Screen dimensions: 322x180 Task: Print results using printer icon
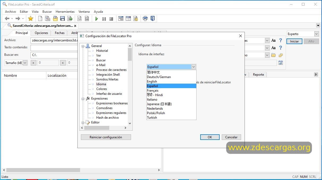click(145, 19)
